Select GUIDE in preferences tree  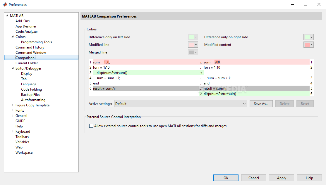20,121
